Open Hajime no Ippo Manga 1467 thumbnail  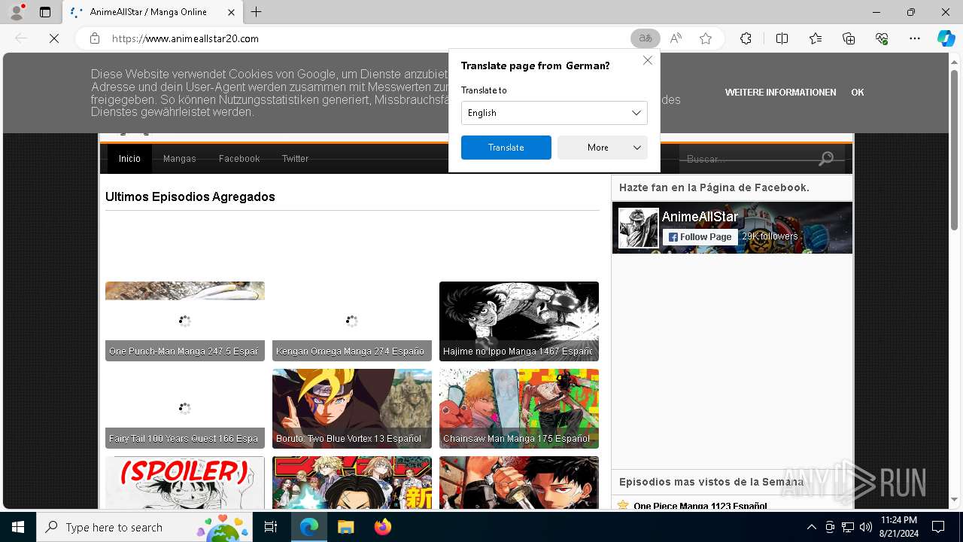tap(519, 321)
